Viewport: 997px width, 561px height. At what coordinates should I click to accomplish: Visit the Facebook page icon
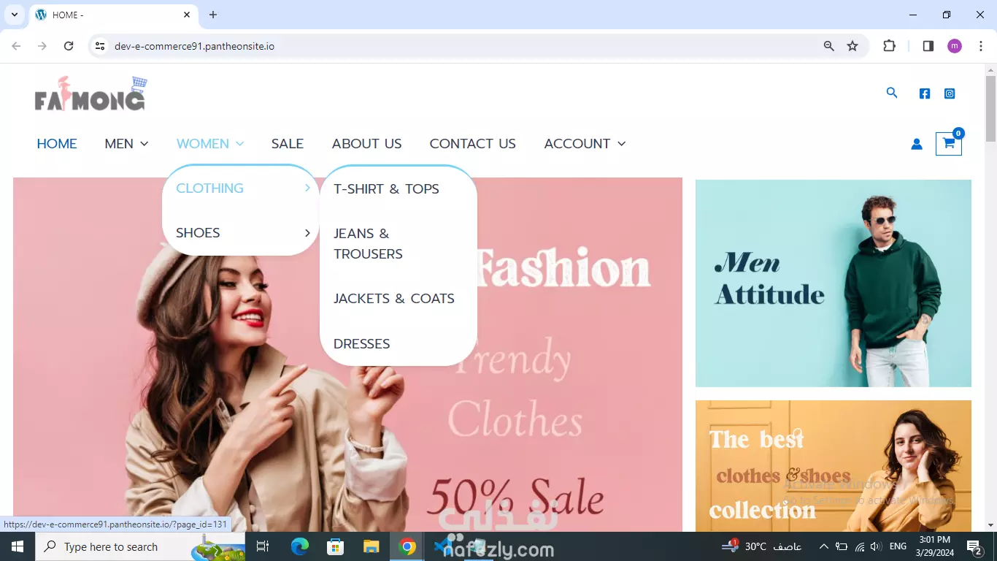[925, 93]
